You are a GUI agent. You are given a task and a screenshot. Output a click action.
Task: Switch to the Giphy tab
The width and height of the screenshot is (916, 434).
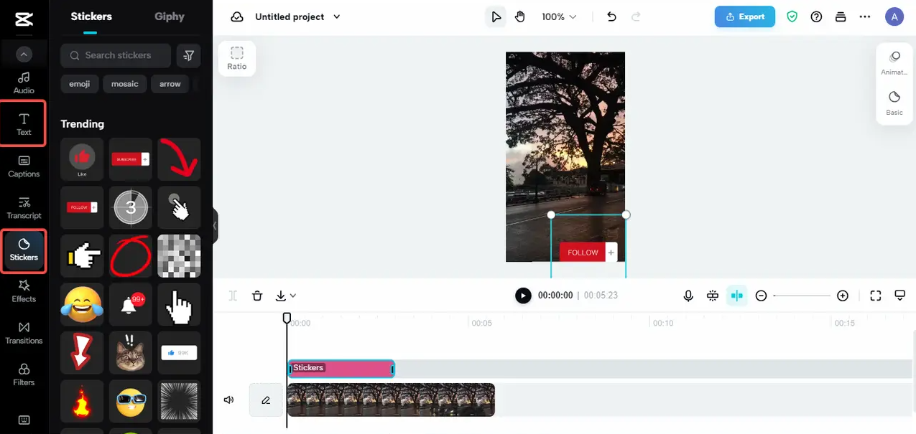(170, 16)
